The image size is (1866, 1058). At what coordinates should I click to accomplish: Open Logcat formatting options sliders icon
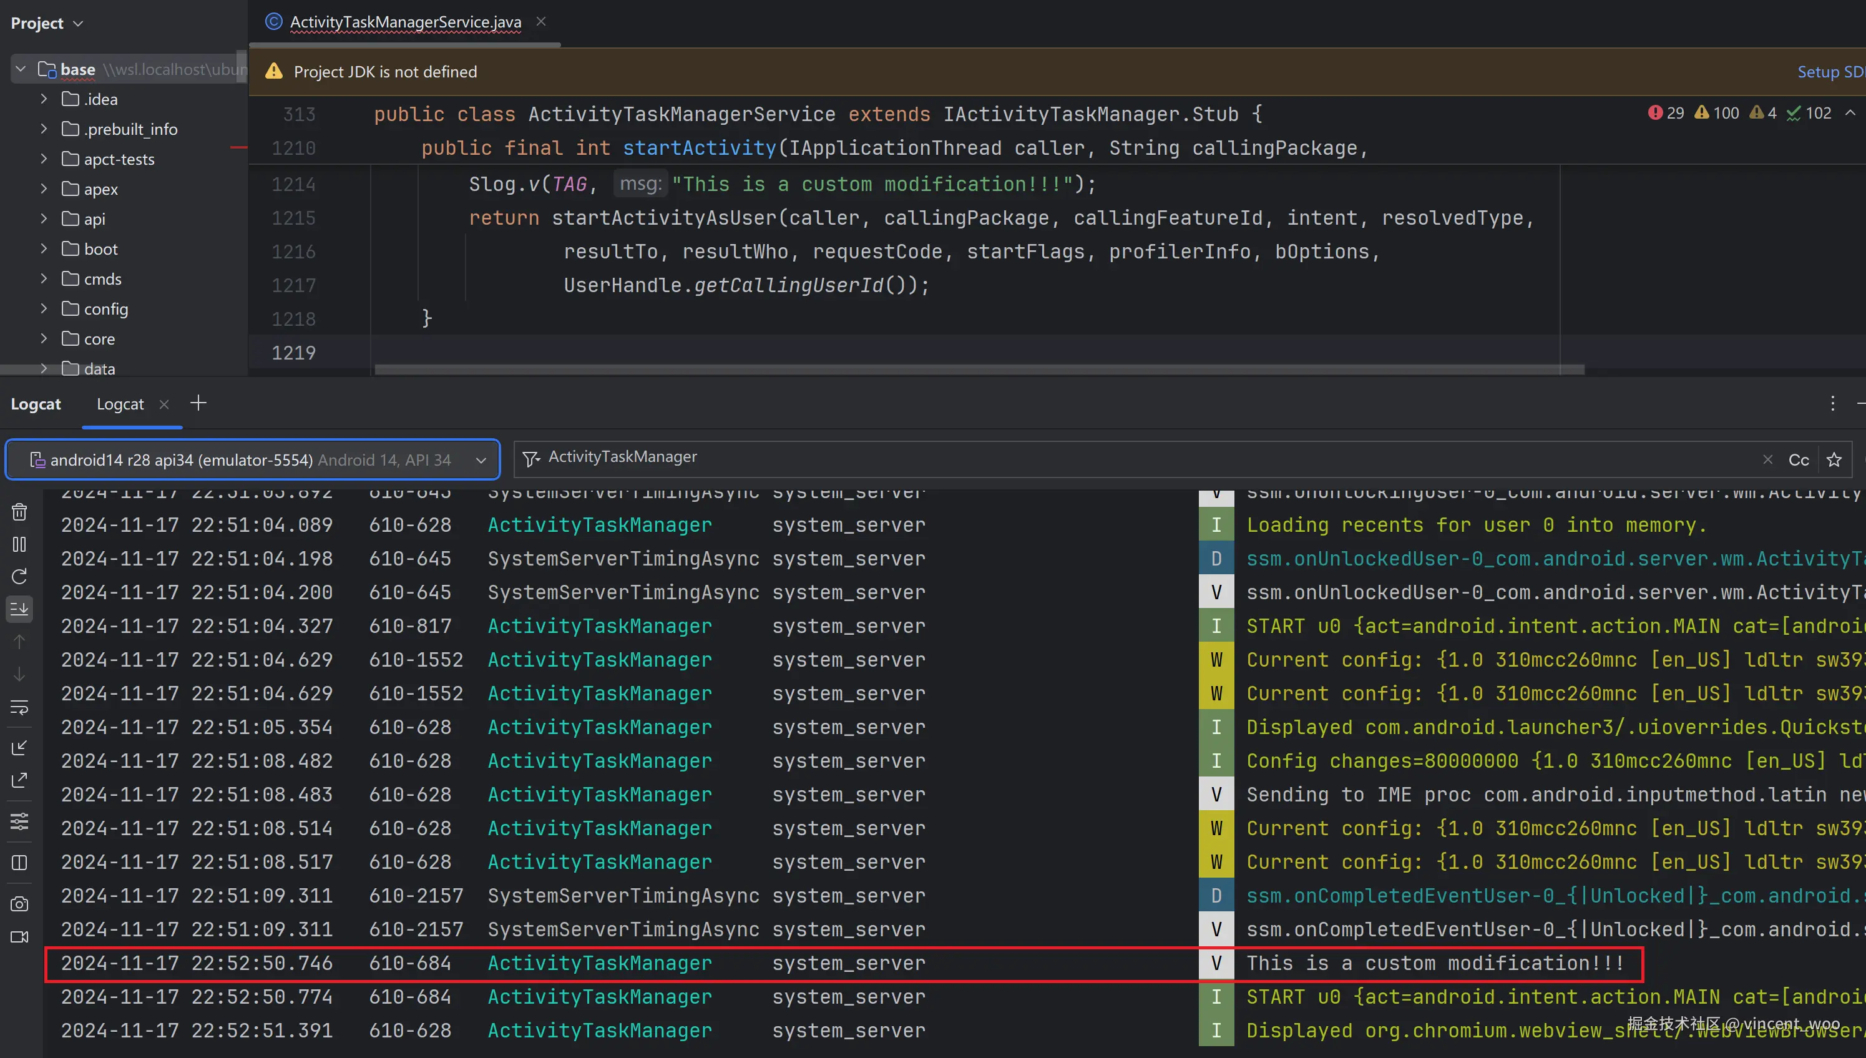(19, 821)
